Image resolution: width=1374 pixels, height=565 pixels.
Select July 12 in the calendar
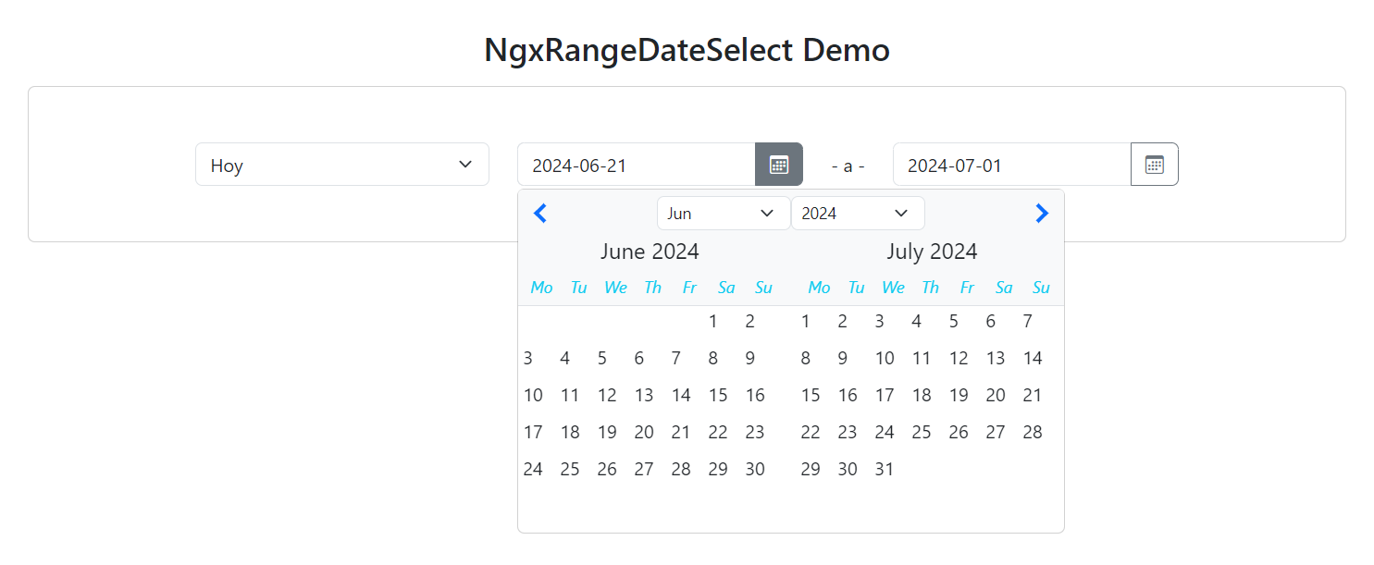[959, 359]
